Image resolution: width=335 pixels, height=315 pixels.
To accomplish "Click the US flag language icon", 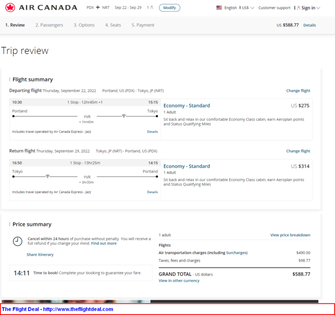I will point(219,7).
